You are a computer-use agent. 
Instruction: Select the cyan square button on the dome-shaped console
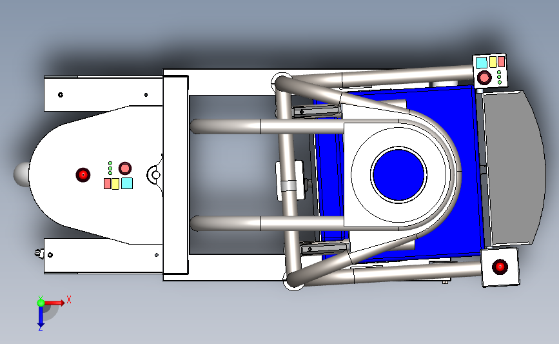click(127, 183)
